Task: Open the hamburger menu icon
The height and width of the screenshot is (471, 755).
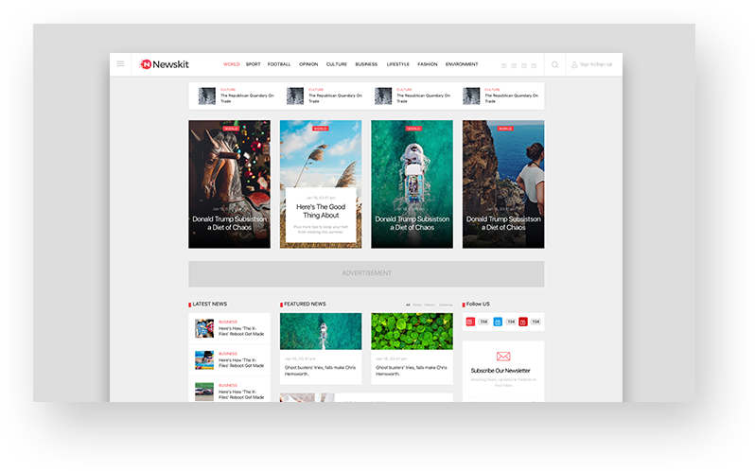Action: (120, 64)
